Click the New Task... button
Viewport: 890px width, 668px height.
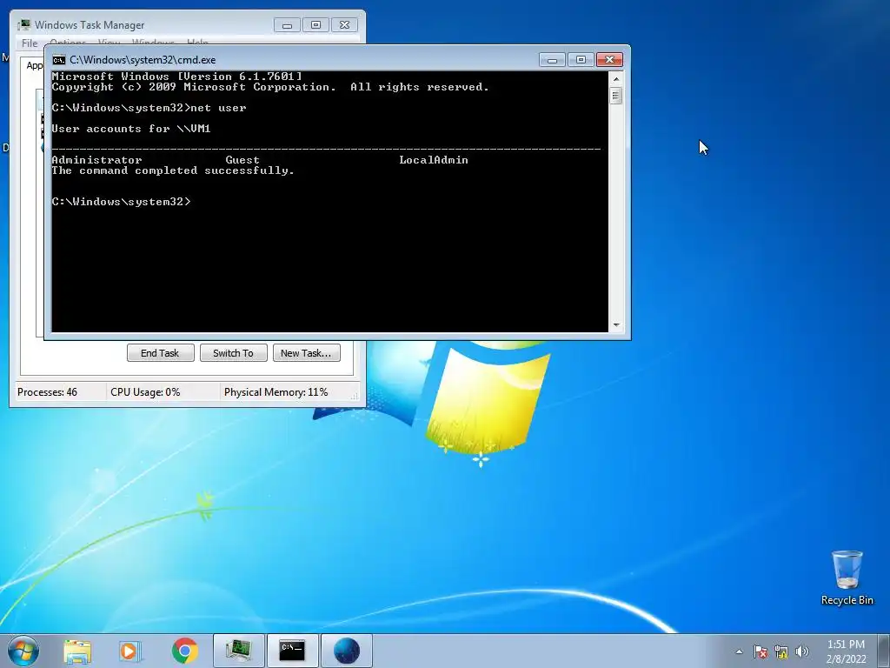(x=307, y=353)
